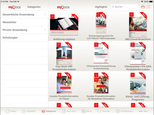154x115 pixels.
Task: Click 'Climaveneta i-FX-G04 Produktinformation' title
Action: pos(138,68)
